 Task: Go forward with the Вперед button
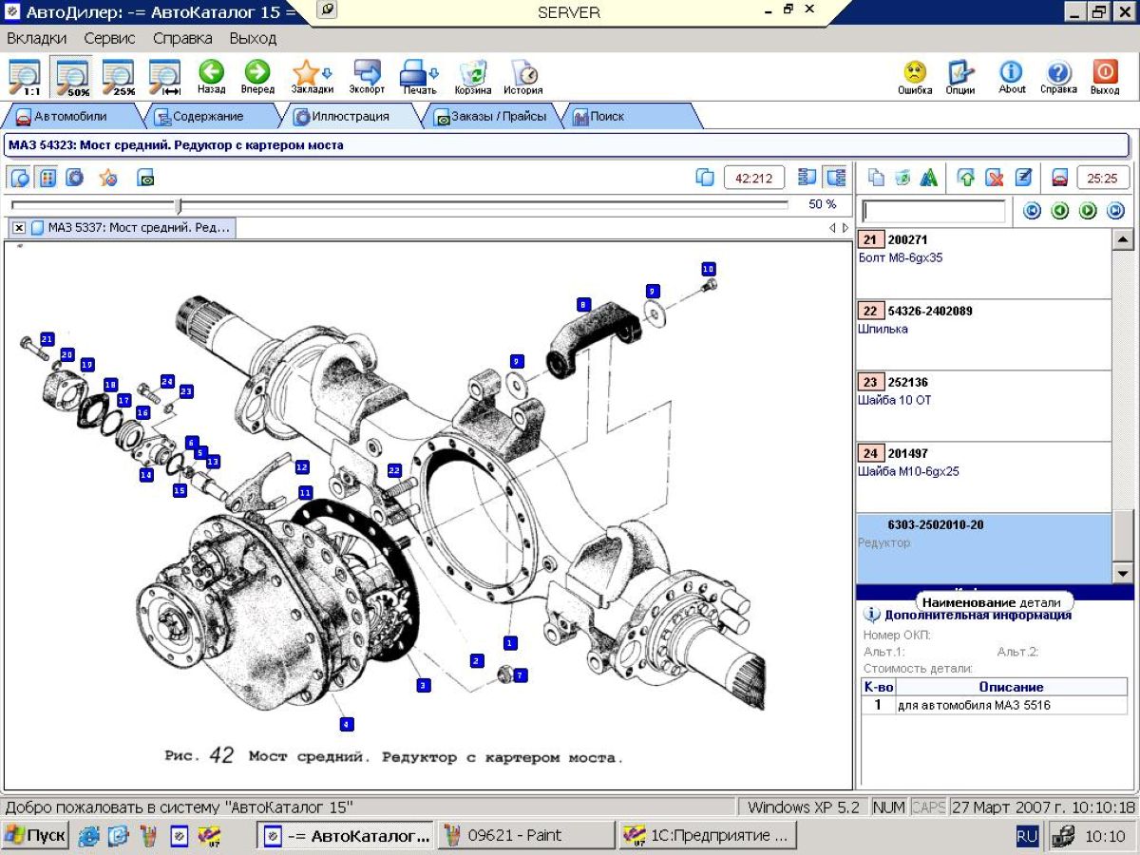(x=257, y=78)
